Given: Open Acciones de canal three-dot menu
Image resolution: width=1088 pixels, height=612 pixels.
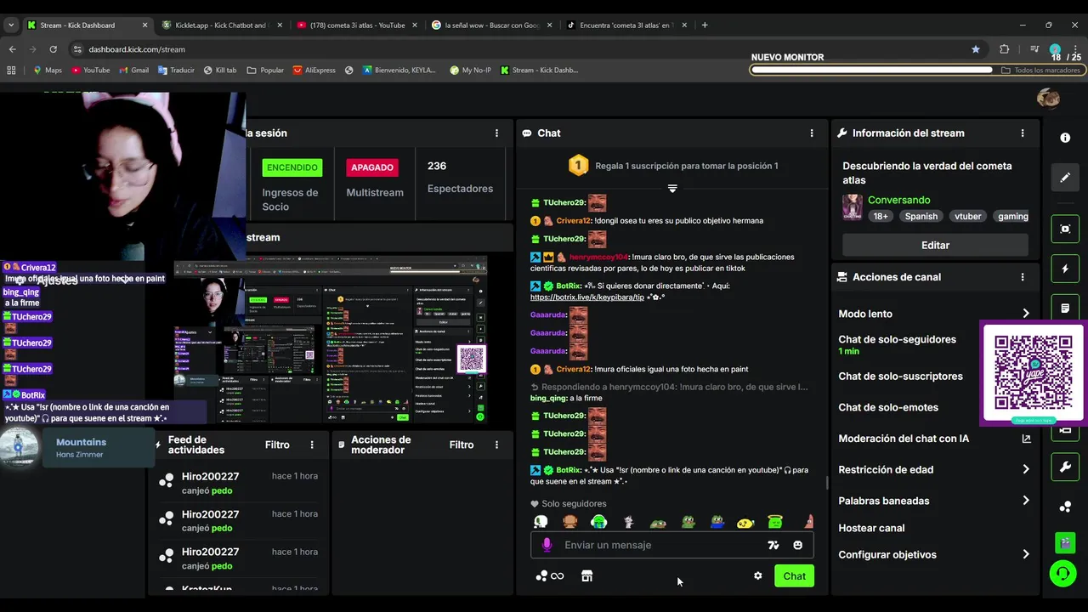Looking at the screenshot, I should [x=1023, y=277].
